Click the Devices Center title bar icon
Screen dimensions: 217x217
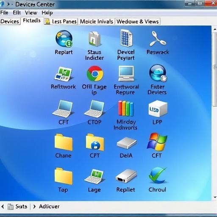2,4
